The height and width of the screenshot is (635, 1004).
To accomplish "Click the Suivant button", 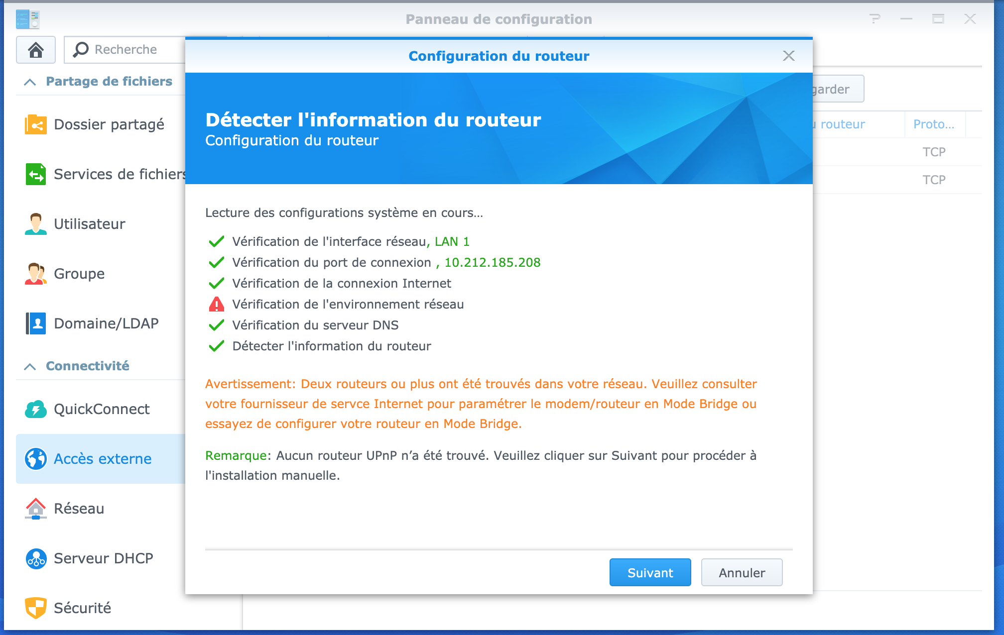I will coord(650,572).
